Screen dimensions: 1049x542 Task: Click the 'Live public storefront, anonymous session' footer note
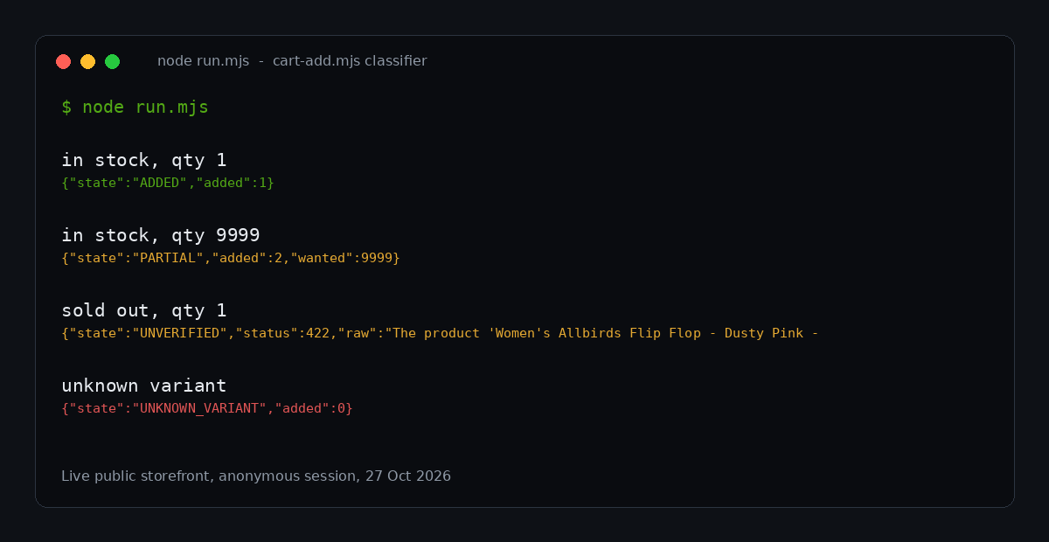(256, 476)
